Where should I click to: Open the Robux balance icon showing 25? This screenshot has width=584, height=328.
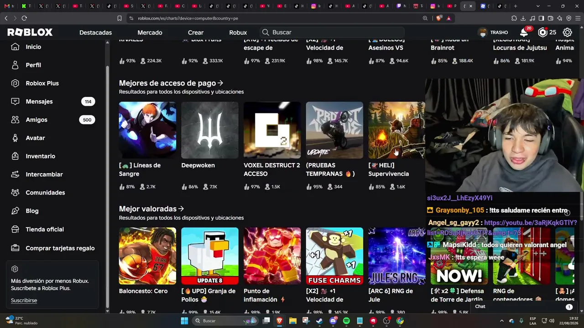(542, 32)
